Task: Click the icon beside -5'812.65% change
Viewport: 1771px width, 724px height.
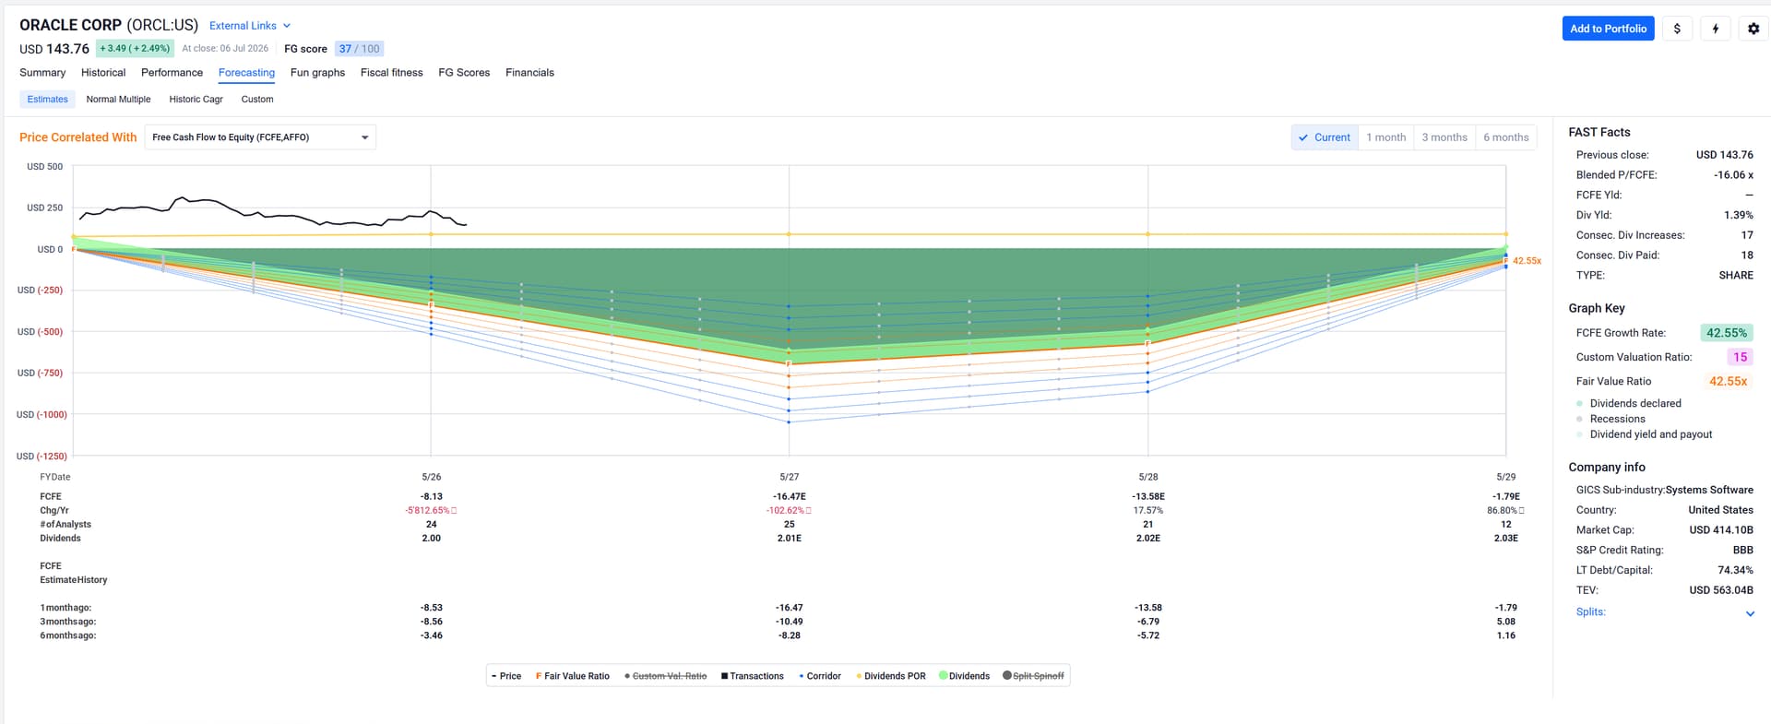Action: click(454, 510)
